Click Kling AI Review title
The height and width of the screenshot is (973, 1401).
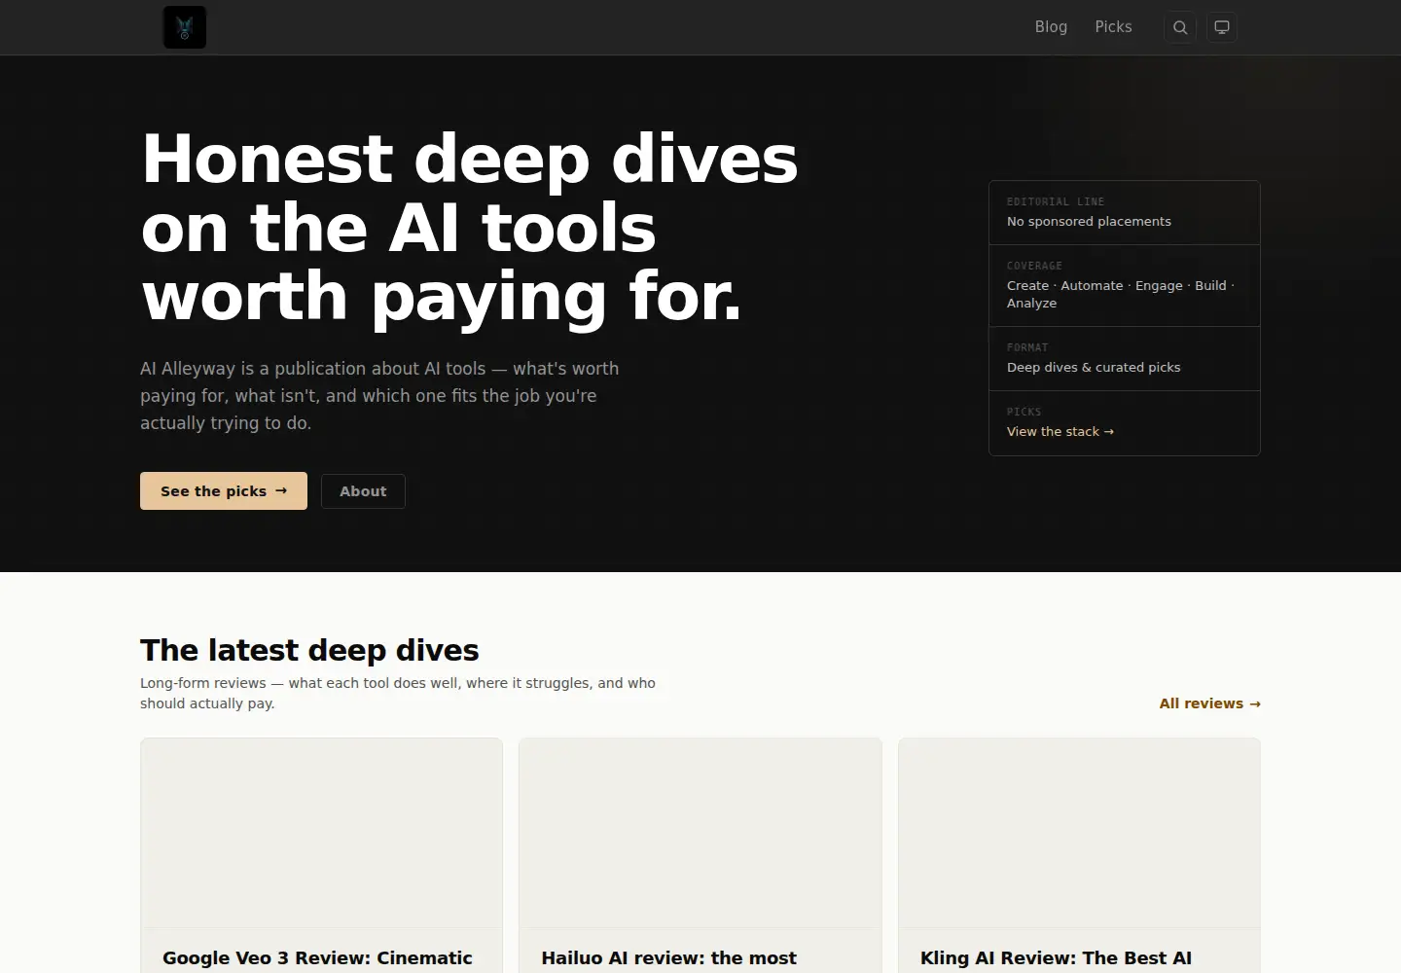point(1056,958)
